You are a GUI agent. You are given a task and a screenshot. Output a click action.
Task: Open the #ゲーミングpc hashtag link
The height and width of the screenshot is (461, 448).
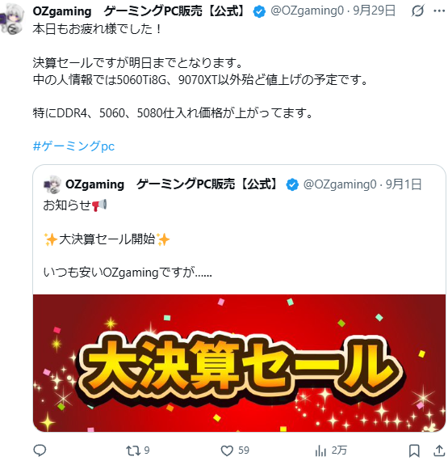[x=73, y=146]
